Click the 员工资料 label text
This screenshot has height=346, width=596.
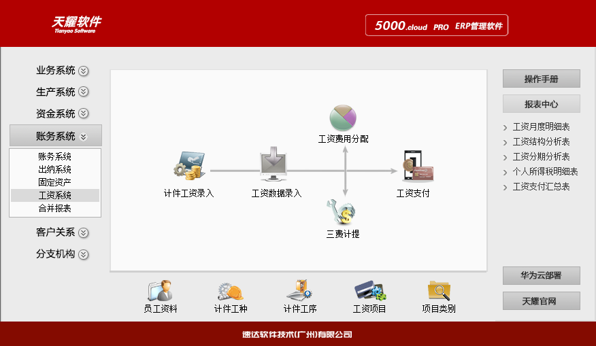pos(161,309)
